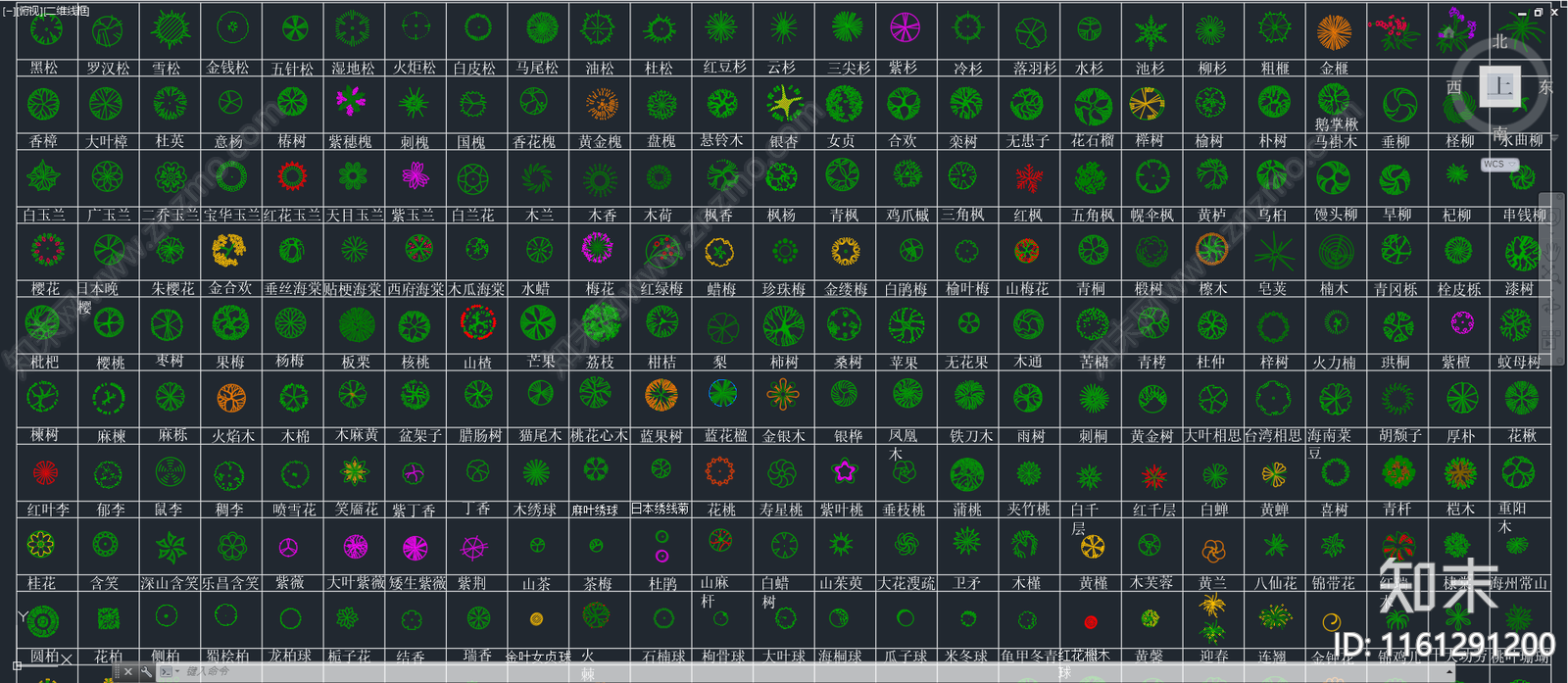1568x683 pixels.
Task: Select the orange 黄金槐 tree symbol
Action: [x=601, y=103]
